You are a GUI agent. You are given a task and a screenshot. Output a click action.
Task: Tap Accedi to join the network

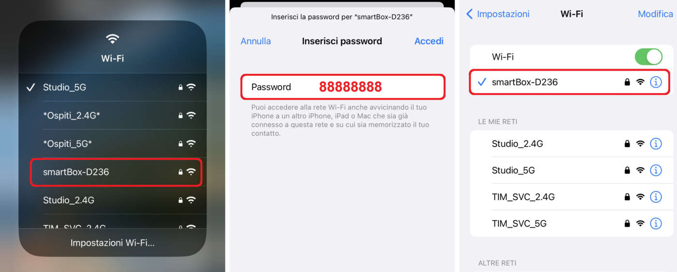click(429, 41)
